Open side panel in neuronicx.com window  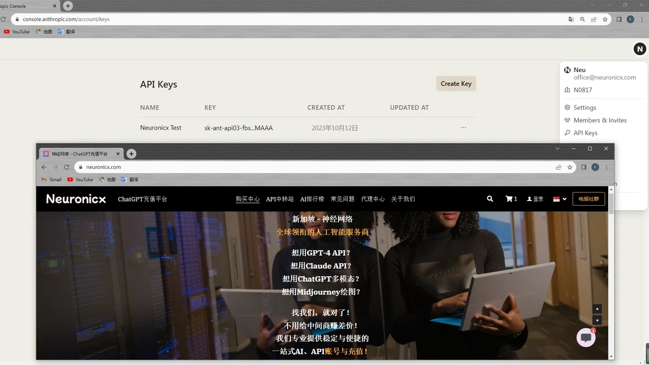tap(584, 167)
